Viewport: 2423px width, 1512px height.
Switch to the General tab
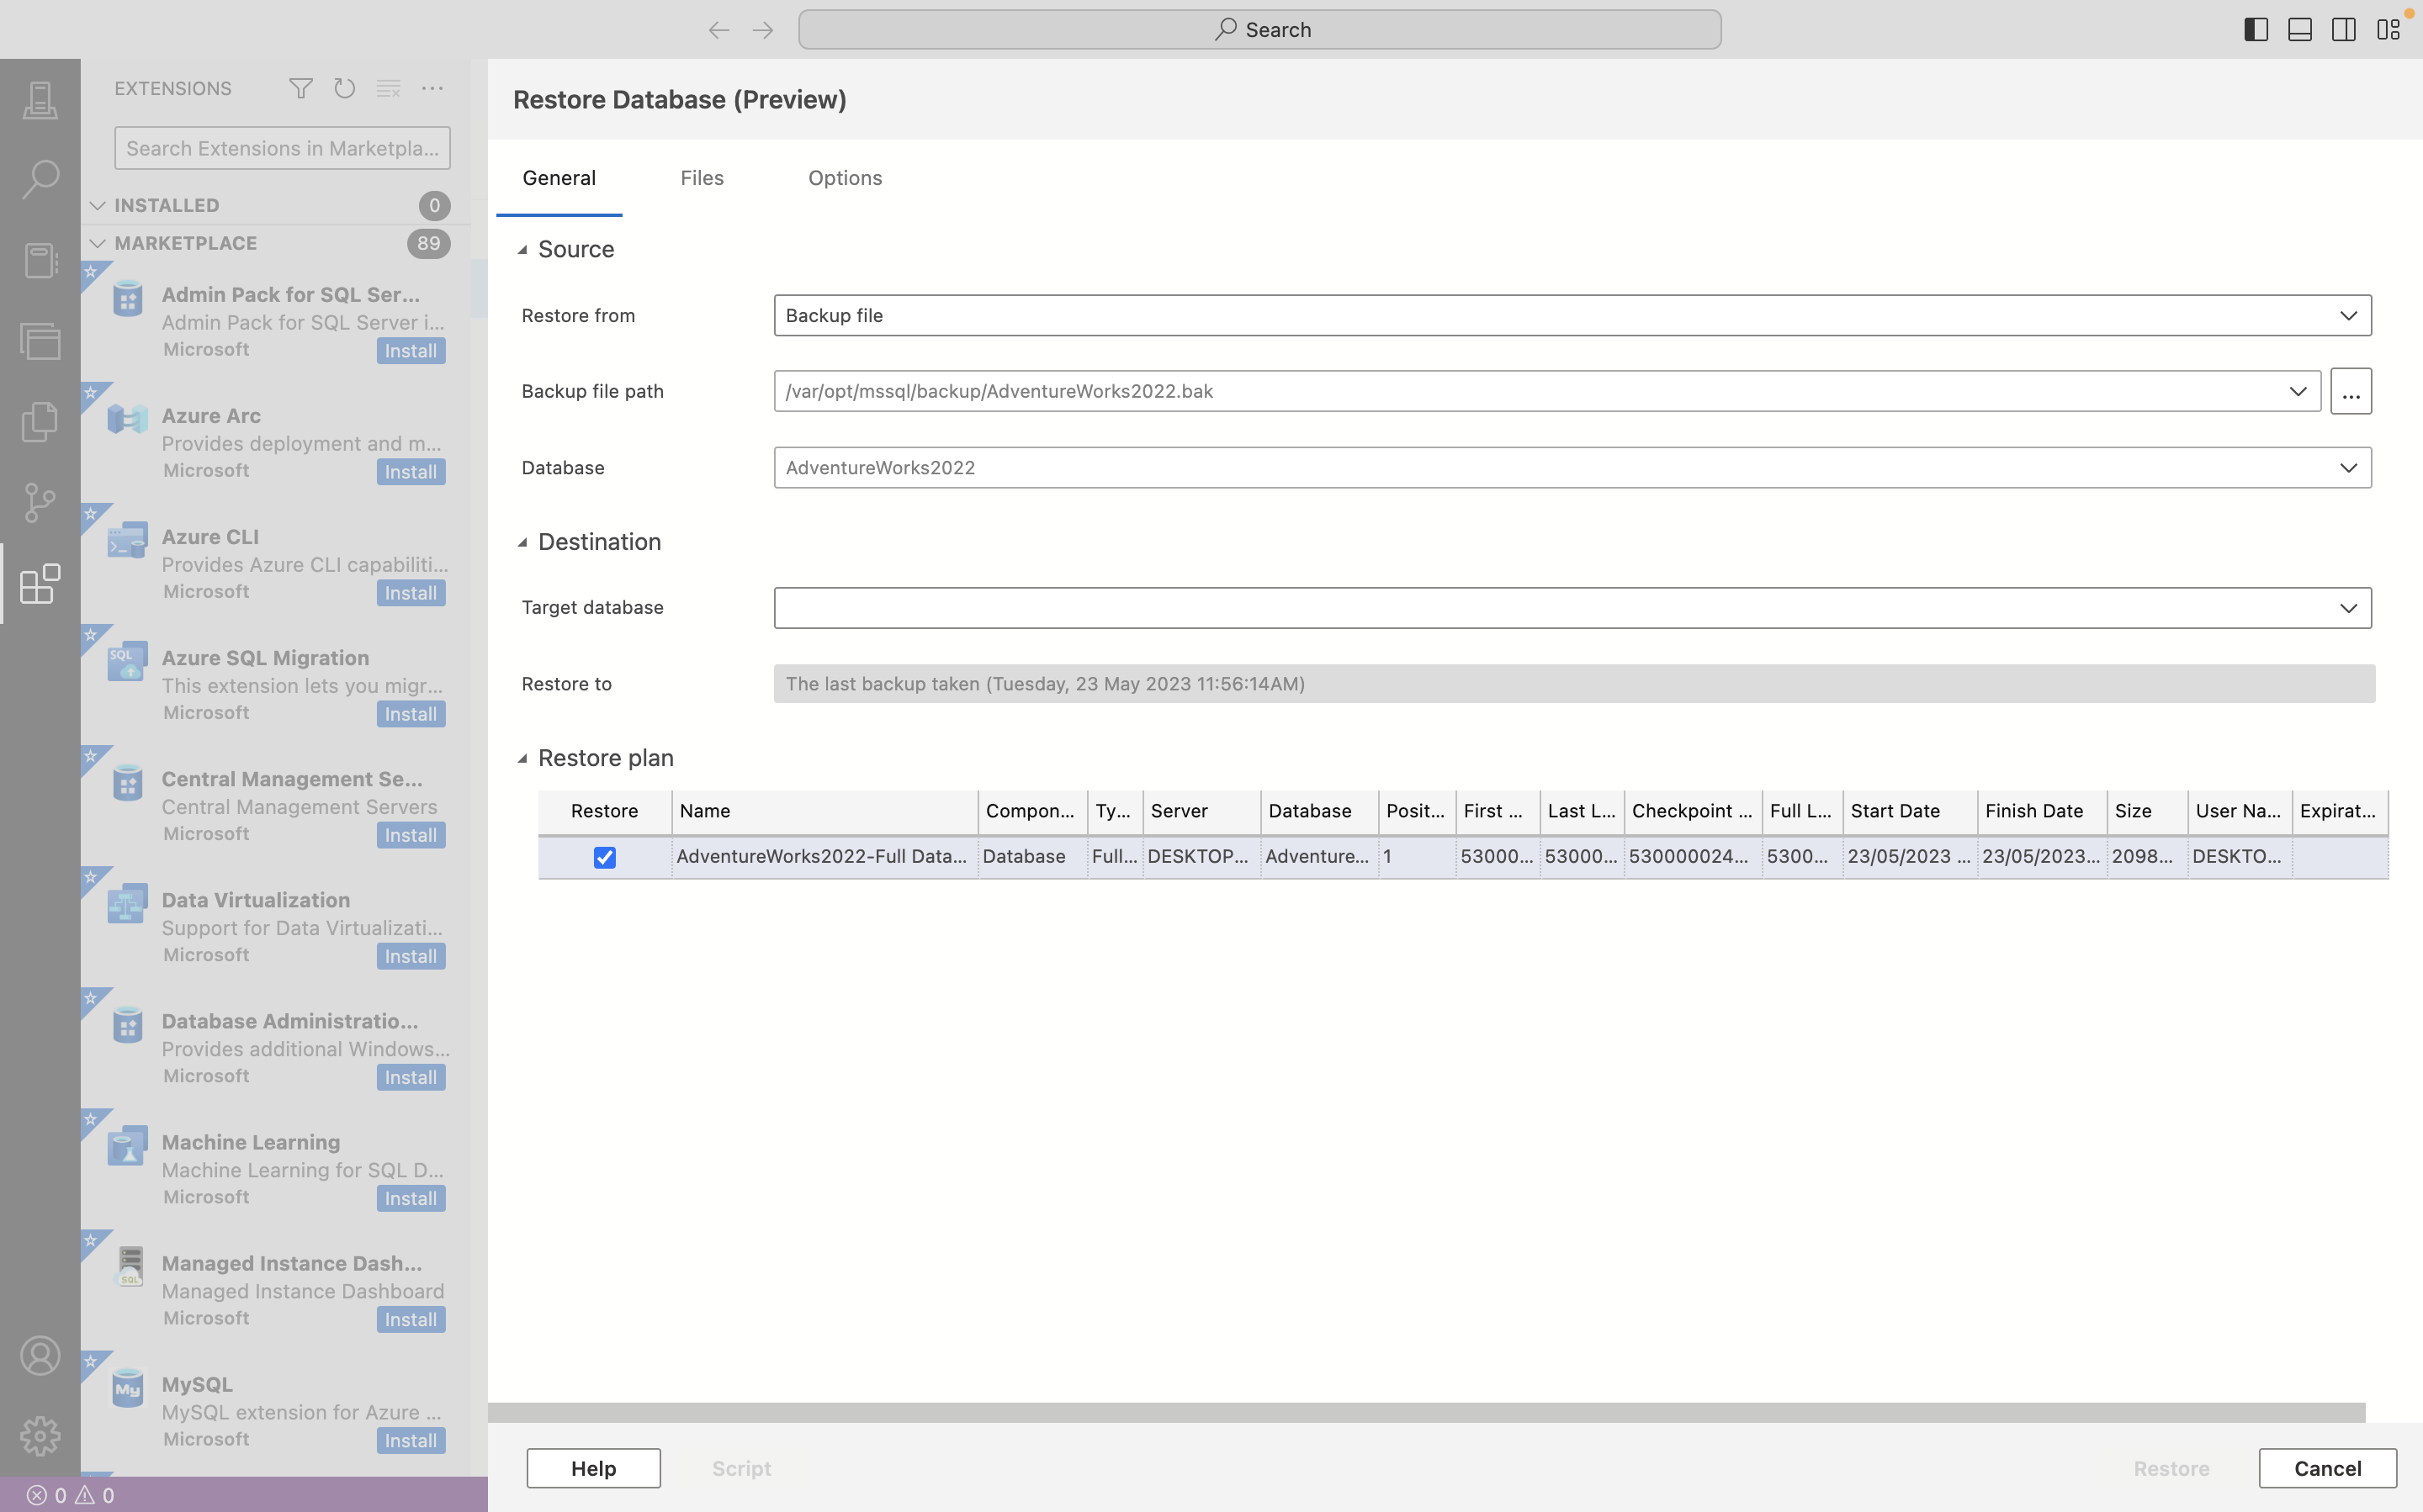click(559, 178)
